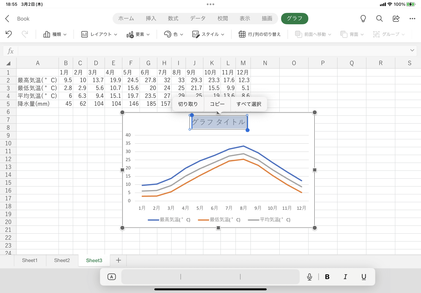Open the three-dot more options menu
This screenshot has height=293, width=421.
point(412,19)
